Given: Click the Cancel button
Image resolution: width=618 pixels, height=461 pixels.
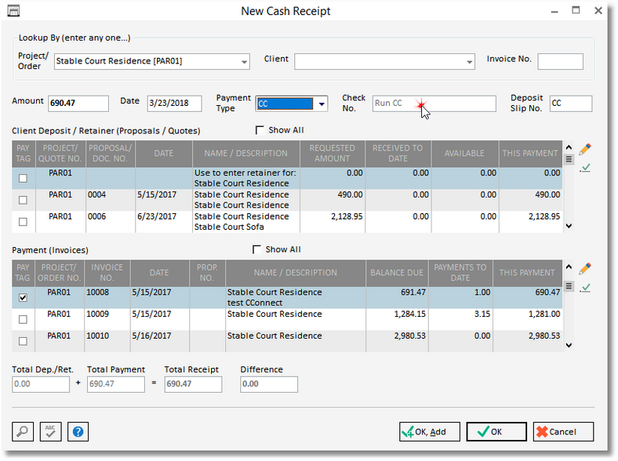Looking at the screenshot, I should (563, 432).
